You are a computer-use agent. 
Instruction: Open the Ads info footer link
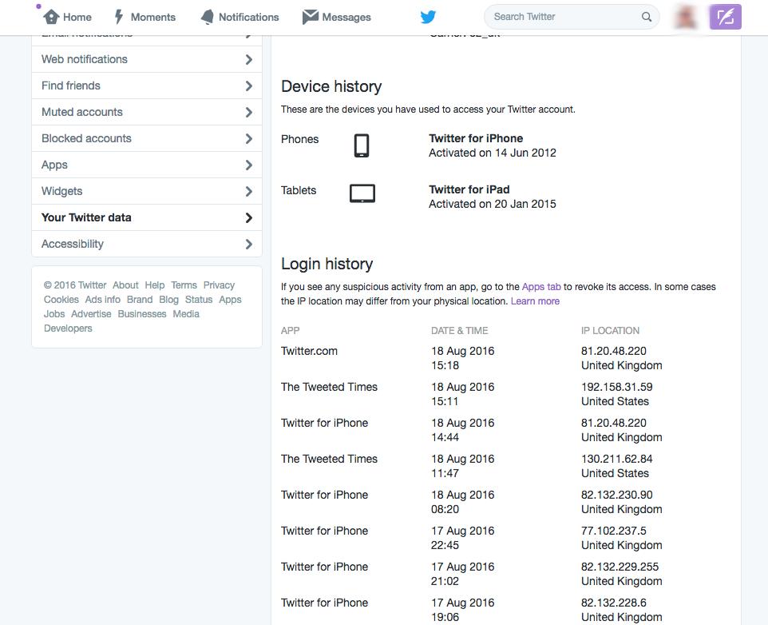coord(103,300)
